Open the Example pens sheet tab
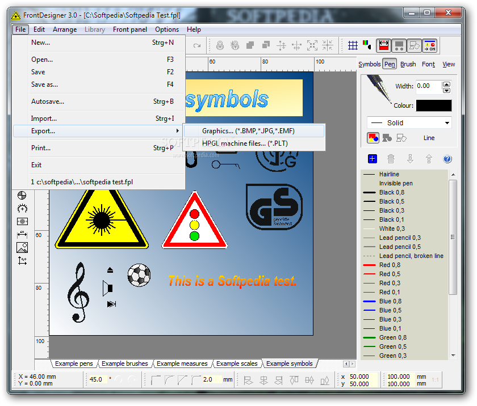The height and width of the screenshot is (406, 477). coord(74,363)
